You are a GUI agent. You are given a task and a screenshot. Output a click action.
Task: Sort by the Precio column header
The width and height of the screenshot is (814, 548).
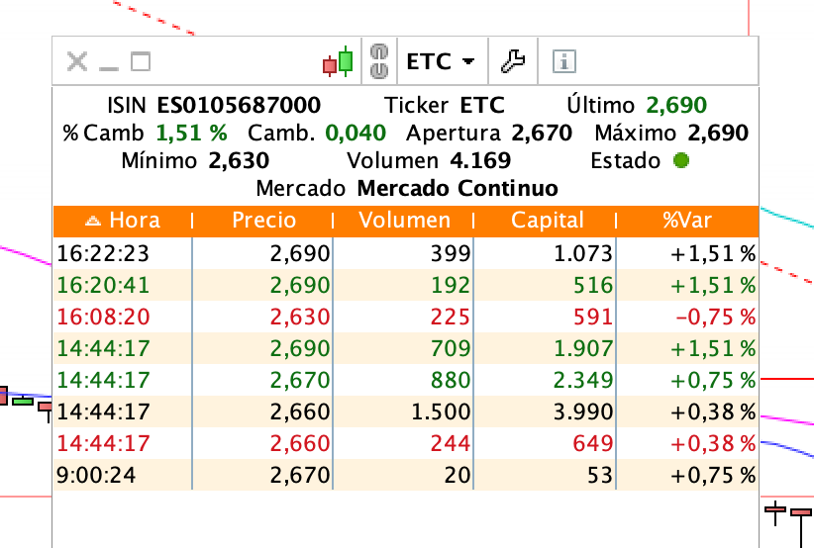(263, 221)
